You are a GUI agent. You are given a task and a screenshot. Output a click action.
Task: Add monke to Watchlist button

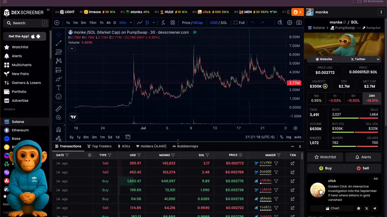[x=325, y=157]
